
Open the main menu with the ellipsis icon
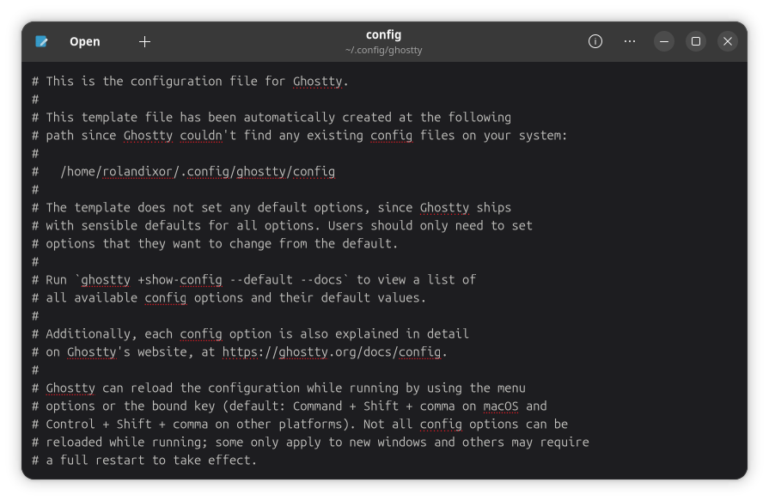tap(629, 41)
